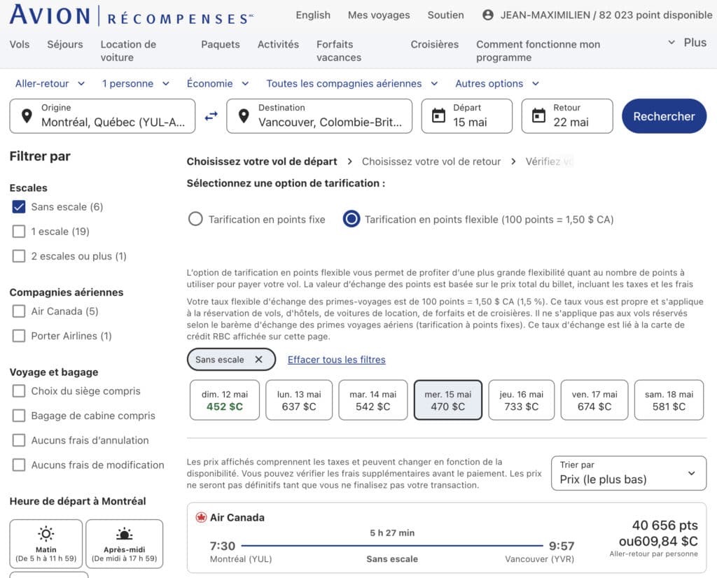Select the Croisières menu item
This screenshot has width=717, height=578.
click(x=434, y=43)
